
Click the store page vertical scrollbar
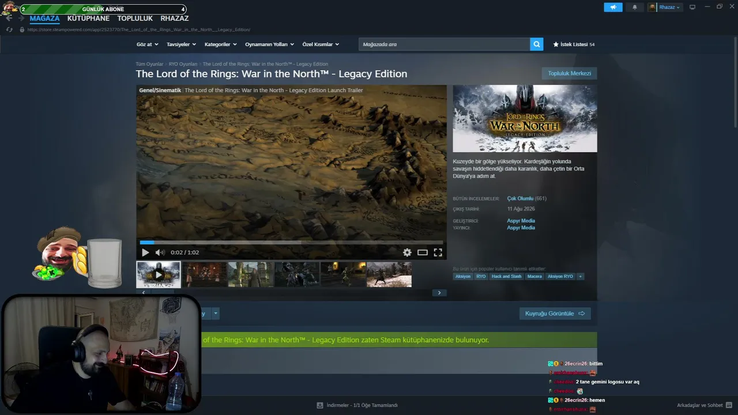coord(735,82)
